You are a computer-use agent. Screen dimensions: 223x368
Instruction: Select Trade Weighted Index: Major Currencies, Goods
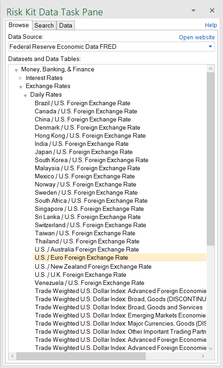click(121, 323)
